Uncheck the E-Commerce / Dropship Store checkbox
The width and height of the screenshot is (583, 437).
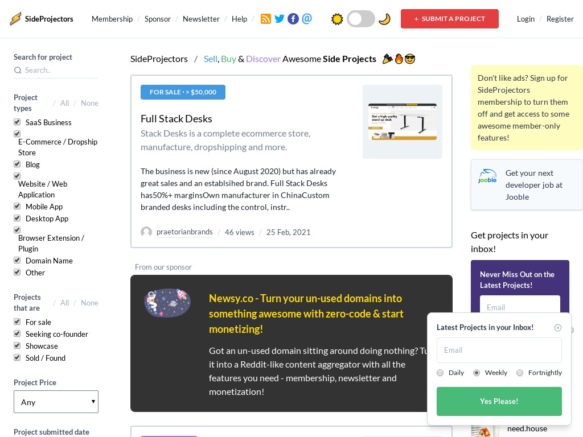pyautogui.click(x=17, y=134)
